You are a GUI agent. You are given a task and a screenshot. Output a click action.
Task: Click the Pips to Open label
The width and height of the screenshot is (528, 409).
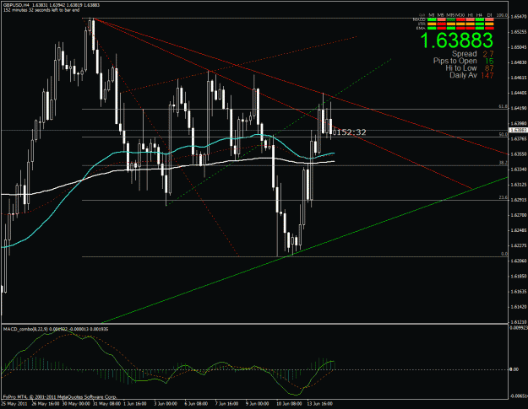[x=455, y=61]
